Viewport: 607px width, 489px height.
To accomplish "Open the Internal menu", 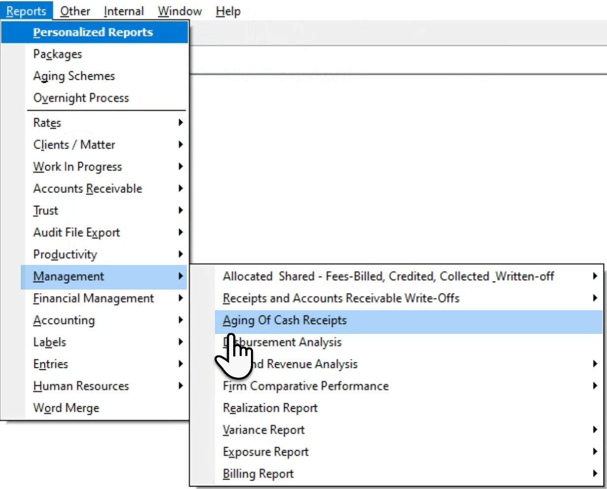I will (x=124, y=11).
